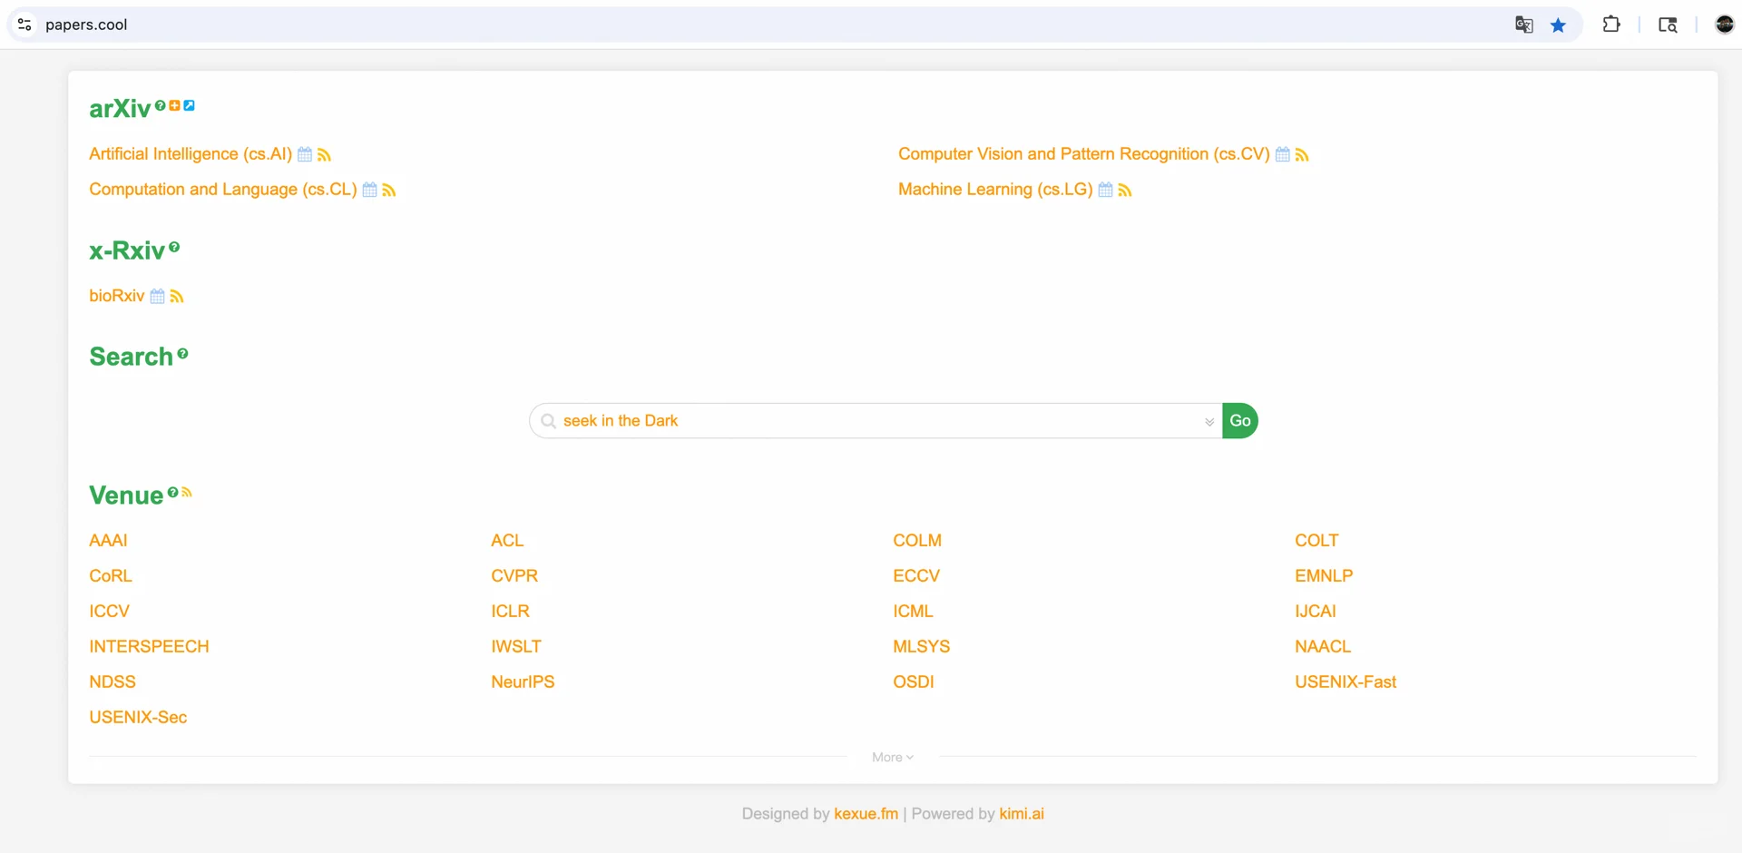This screenshot has height=853, width=1742.
Task: Open the IWSLT venue link
Action: (x=516, y=647)
